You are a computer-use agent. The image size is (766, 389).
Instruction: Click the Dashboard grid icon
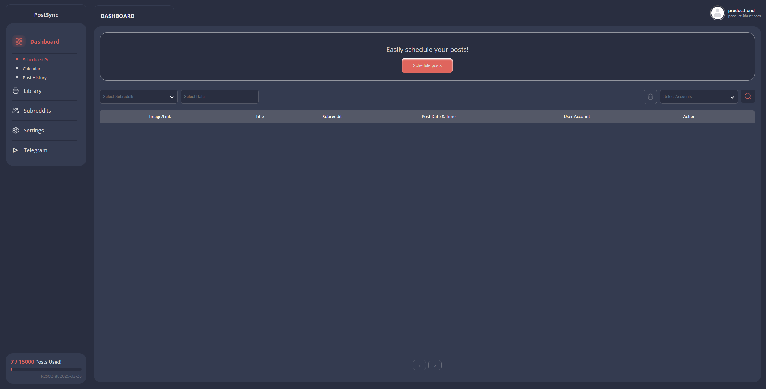coord(19,41)
